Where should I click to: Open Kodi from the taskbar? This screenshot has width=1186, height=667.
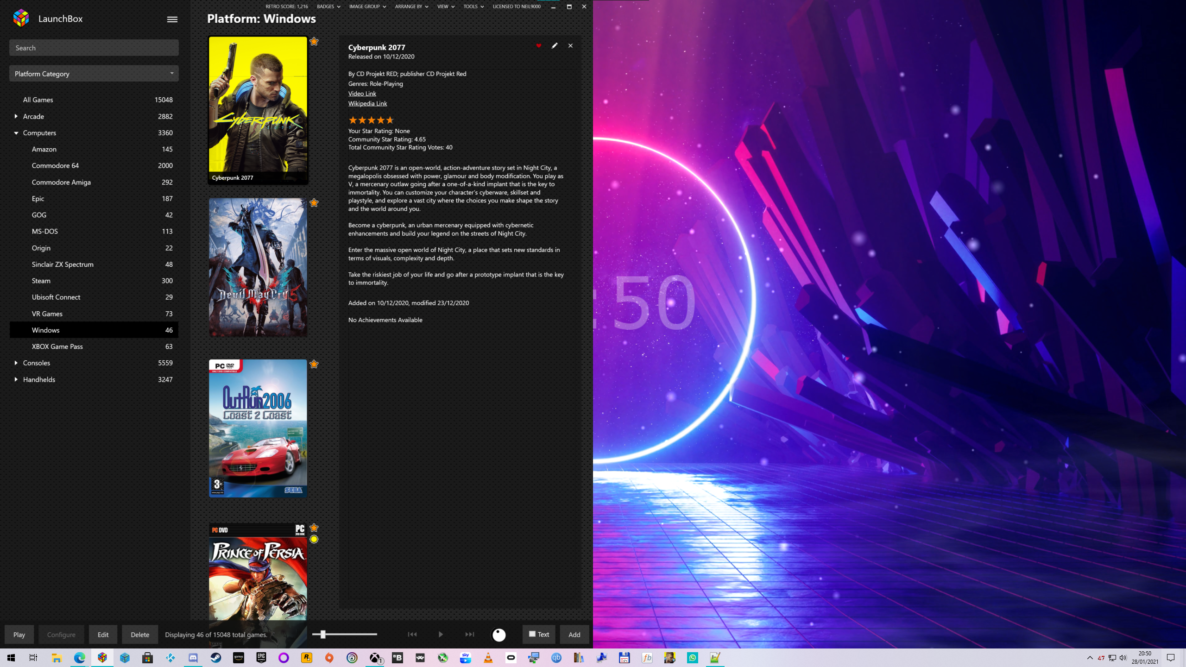point(170,658)
